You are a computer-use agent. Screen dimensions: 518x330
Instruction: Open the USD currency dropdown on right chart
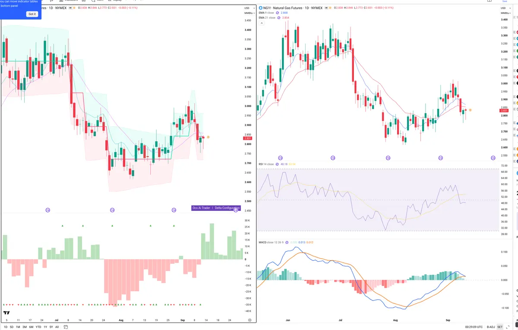[503, 8]
